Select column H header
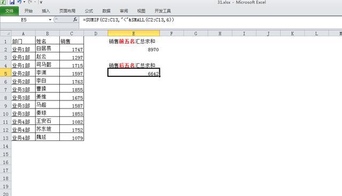The height and width of the screenshot is (196, 342). coord(220,33)
